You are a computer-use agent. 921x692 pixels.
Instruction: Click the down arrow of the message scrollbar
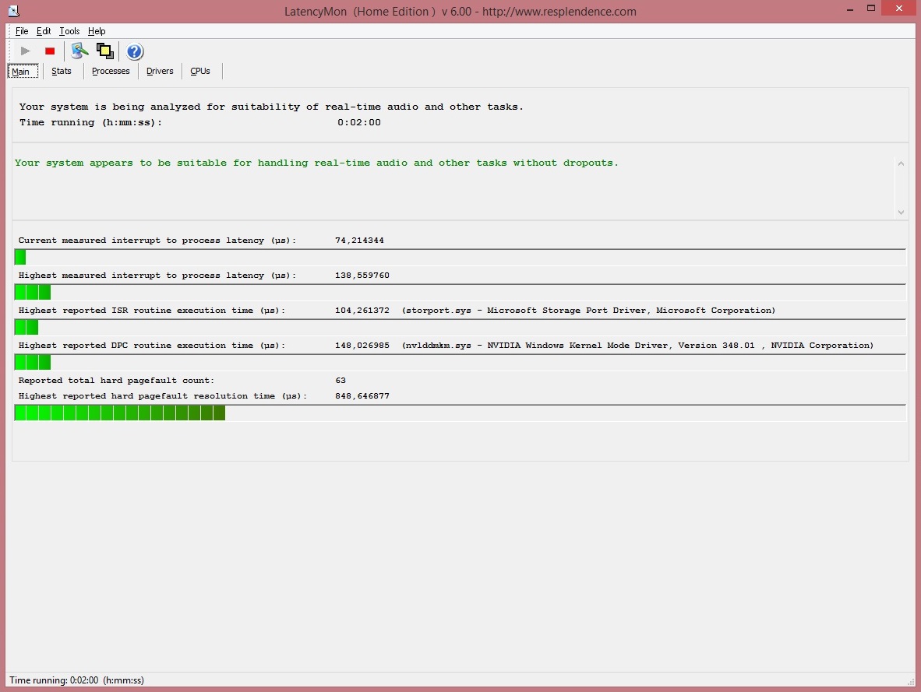[901, 213]
